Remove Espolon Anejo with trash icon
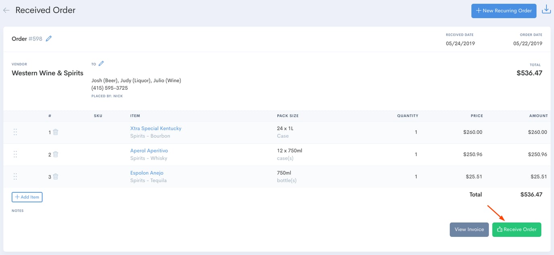 click(56, 176)
